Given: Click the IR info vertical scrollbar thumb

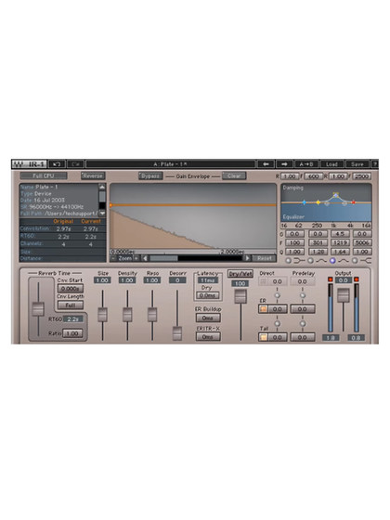Looking at the screenshot, I should 102,196.
